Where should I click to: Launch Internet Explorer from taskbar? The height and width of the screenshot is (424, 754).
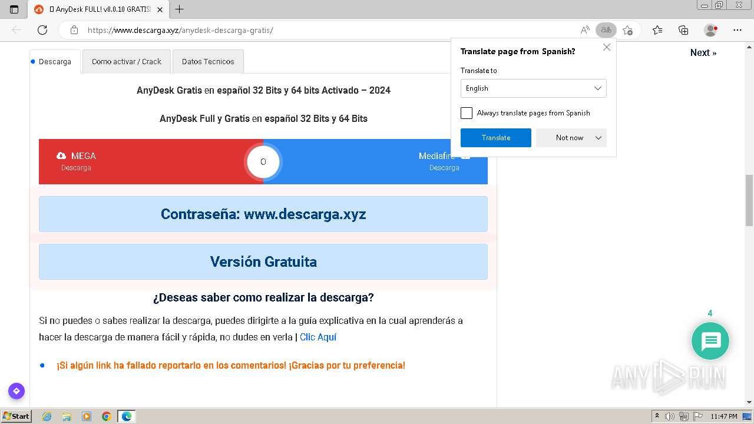pyautogui.click(x=47, y=416)
